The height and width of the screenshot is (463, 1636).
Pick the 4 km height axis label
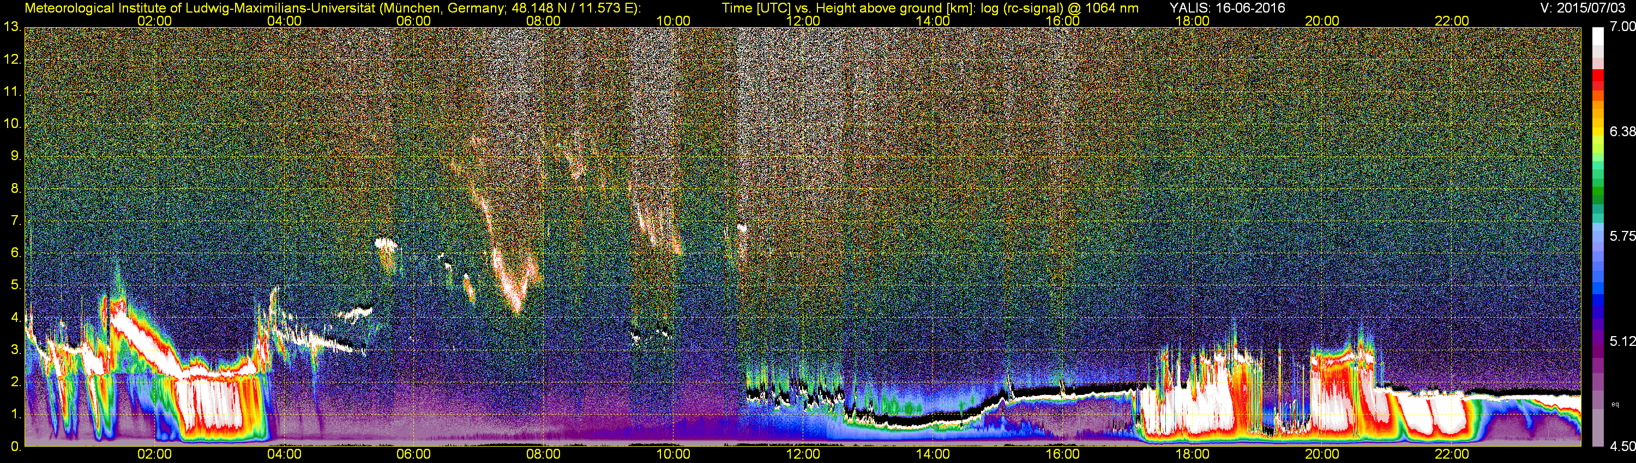point(16,317)
